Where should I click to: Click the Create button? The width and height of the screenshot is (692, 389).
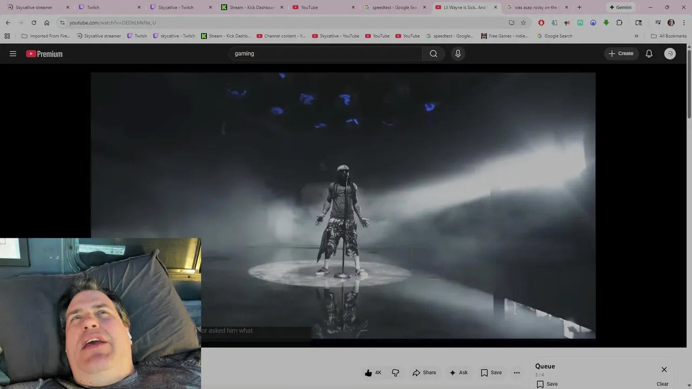coord(621,53)
